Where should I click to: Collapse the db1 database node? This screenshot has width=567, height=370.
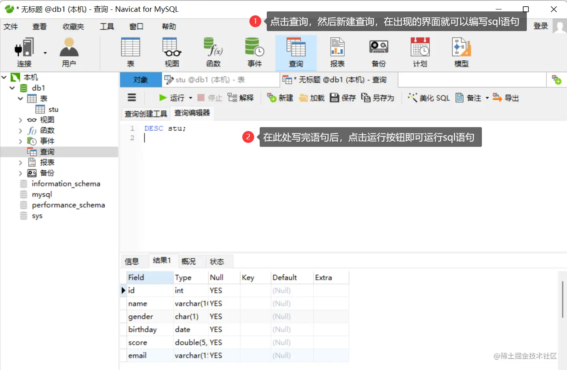[x=12, y=88]
